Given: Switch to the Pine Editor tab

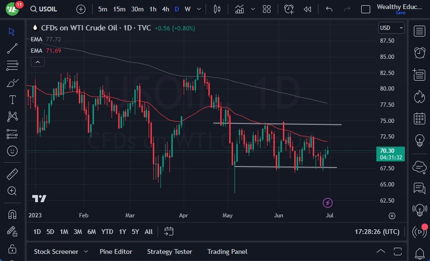Looking at the screenshot, I should pos(116,252).
